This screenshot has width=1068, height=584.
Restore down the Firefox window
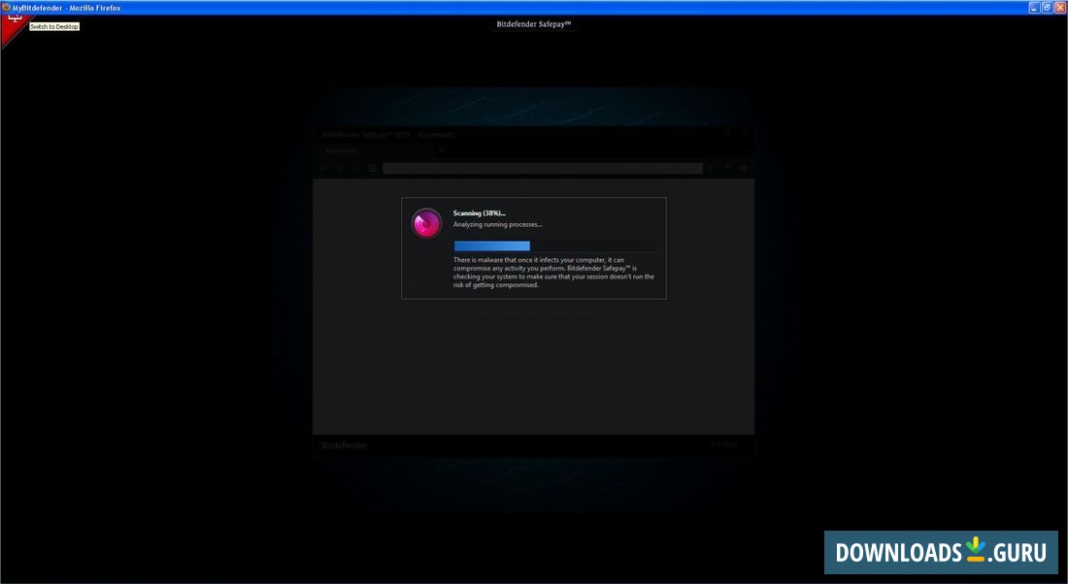click(x=1047, y=8)
